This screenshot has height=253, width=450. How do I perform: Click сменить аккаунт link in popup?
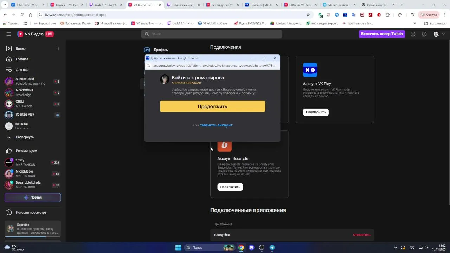[216, 125]
